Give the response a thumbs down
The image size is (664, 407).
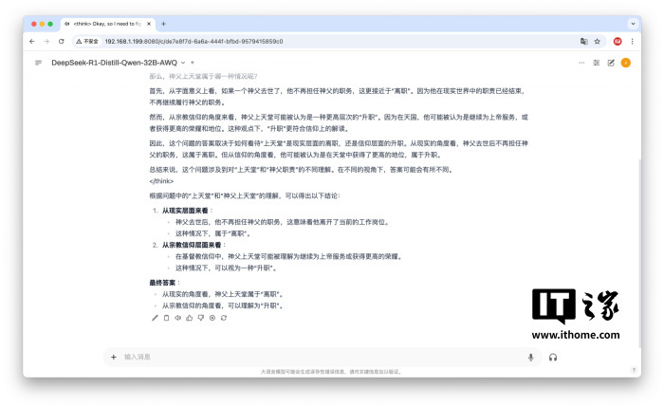point(200,318)
